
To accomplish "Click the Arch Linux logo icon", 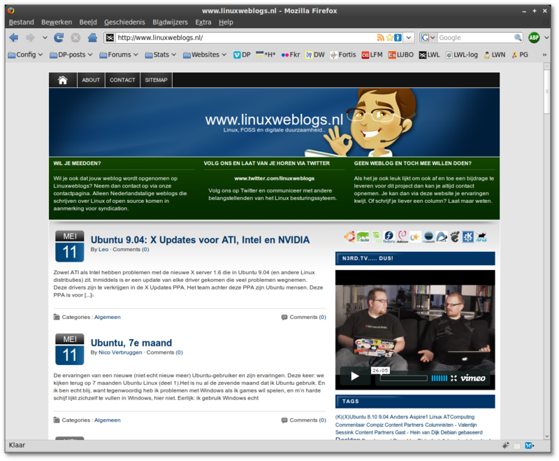I will click(x=442, y=236).
